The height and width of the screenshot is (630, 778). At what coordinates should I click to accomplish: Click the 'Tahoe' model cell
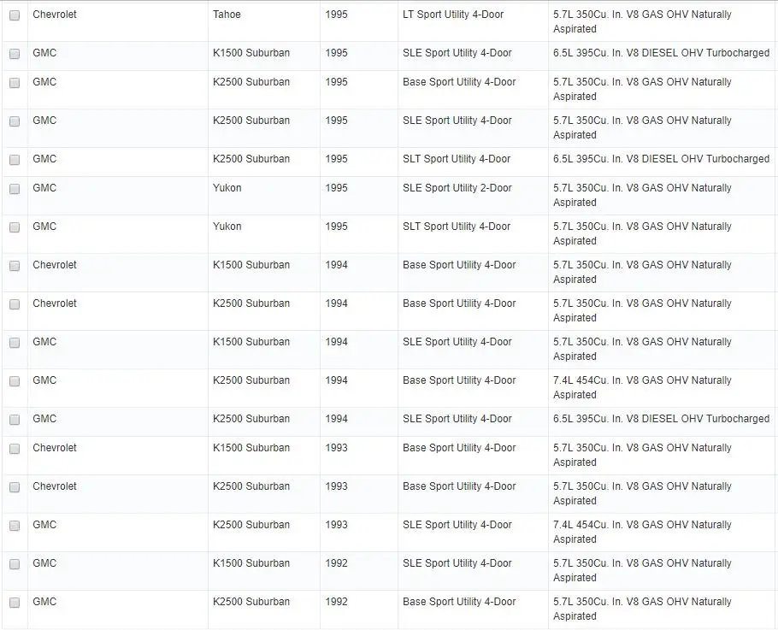point(227,15)
